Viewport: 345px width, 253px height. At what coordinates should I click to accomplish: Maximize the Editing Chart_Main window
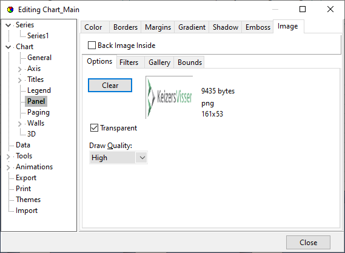(x=303, y=9)
